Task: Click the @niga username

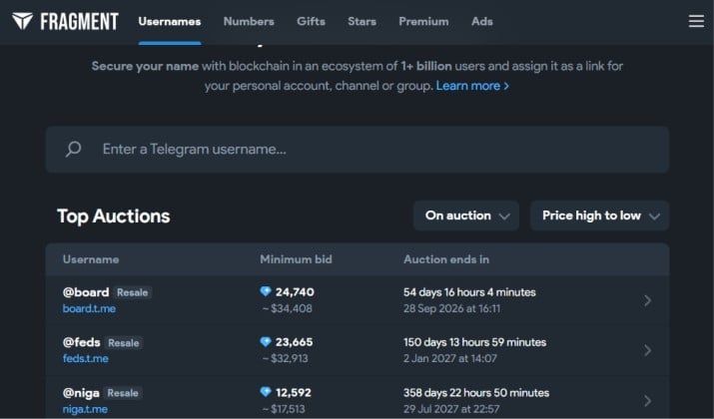Action: (81, 393)
